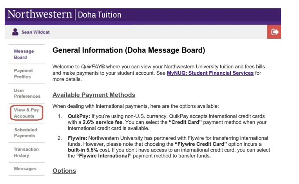Open Messages in the sidebar
The height and width of the screenshot is (184, 299).
[x=25, y=169]
